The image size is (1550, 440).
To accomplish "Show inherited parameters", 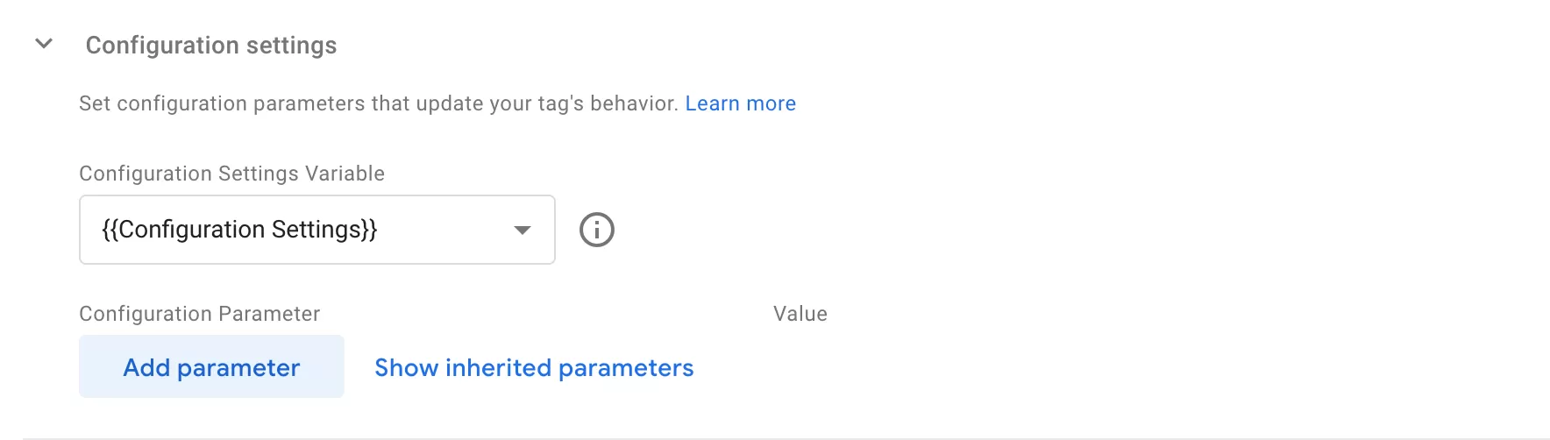I will [534, 367].
